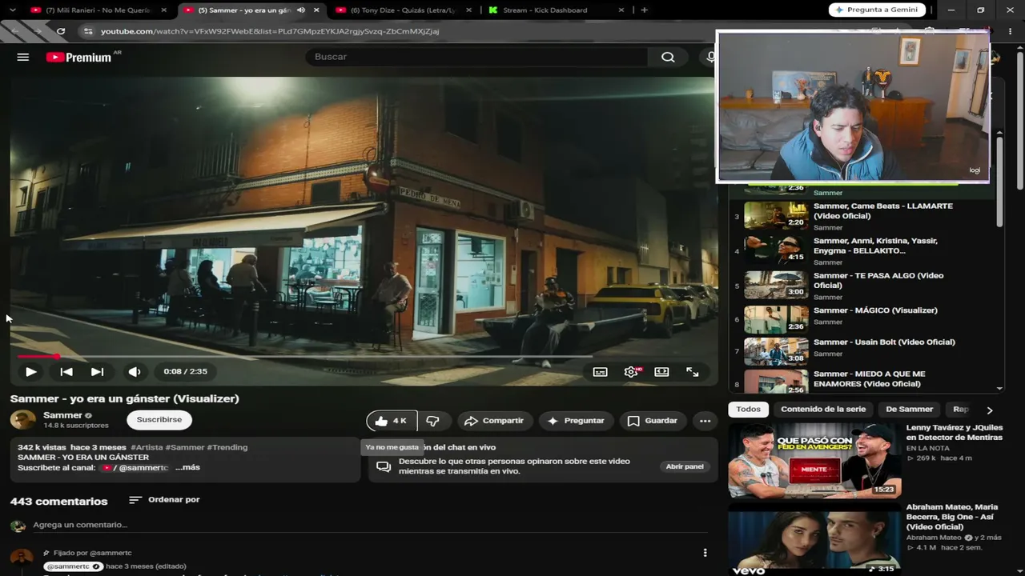This screenshot has width=1025, height=576.
Task: Select the De Sammer filter chip
Action: [909, 409]
